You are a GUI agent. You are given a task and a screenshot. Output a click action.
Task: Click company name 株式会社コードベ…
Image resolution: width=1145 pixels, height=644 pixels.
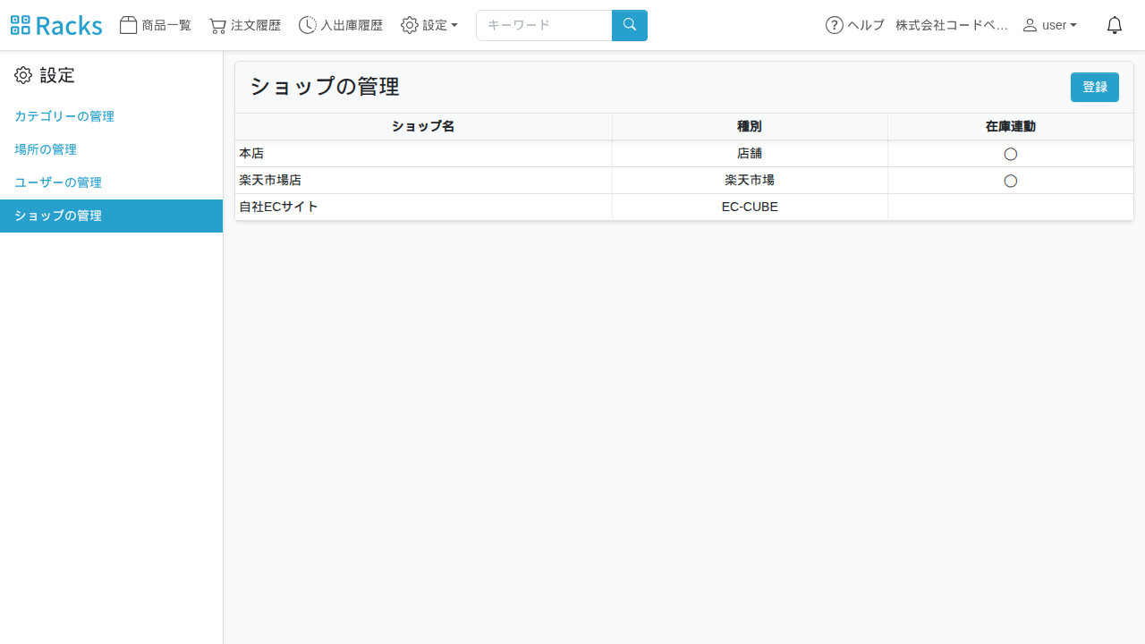coord(952,25)
